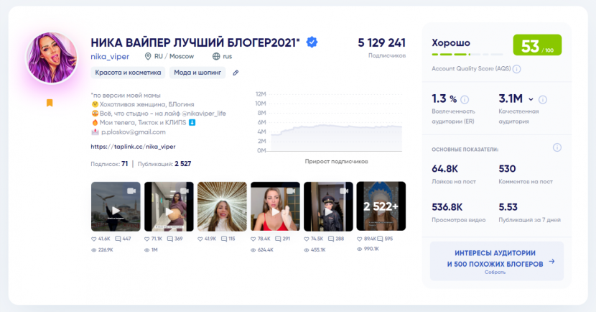Screen dimensions: 596x312
Task: Expand the 3.1M quality audience dropdown arrow
Action: 531,100
